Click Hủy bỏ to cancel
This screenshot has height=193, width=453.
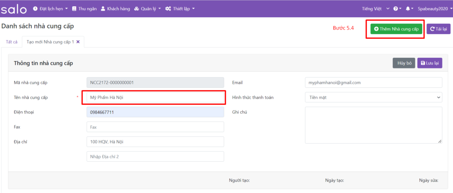(404, 63)
